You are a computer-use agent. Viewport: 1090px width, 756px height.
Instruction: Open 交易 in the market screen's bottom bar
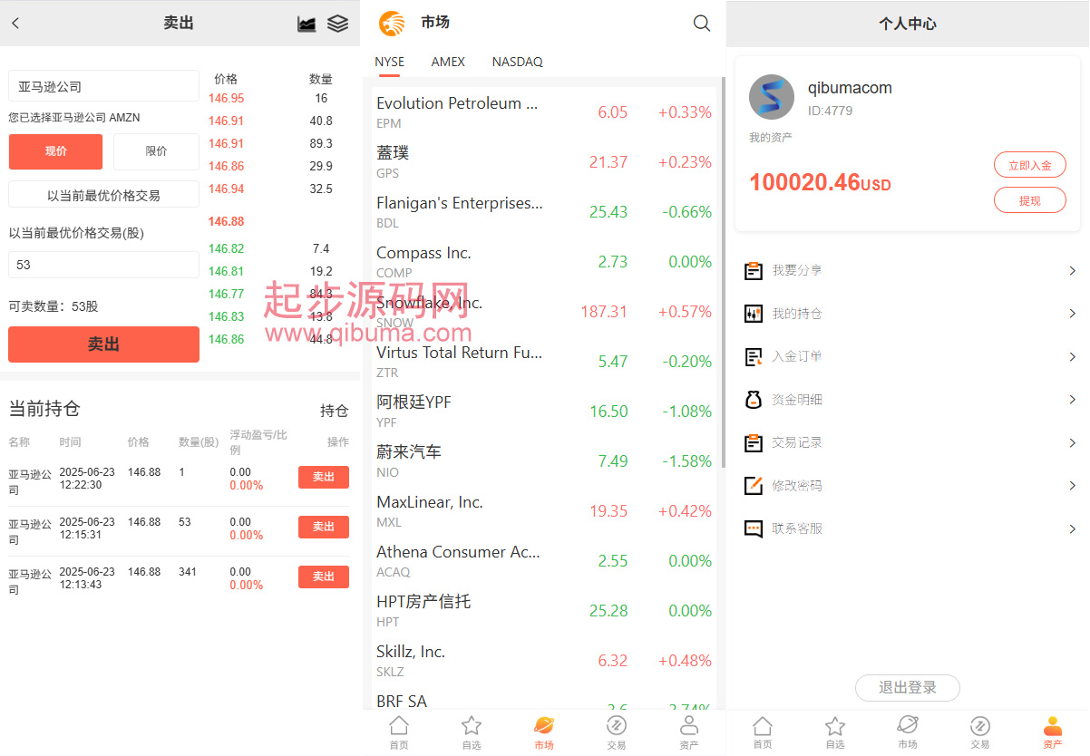coord(617,732)
